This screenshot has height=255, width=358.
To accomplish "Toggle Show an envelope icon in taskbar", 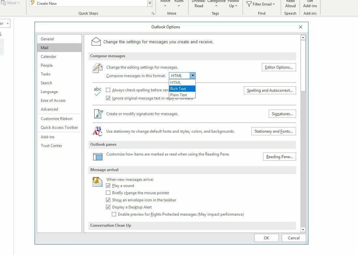I will tap(108, 200).
